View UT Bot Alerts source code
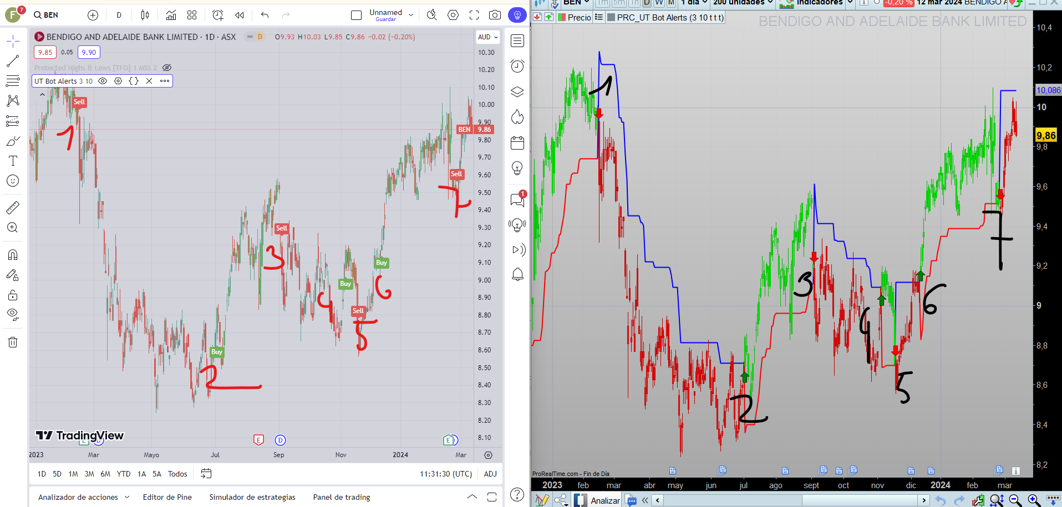1062x507 pixels. [134, 81]
